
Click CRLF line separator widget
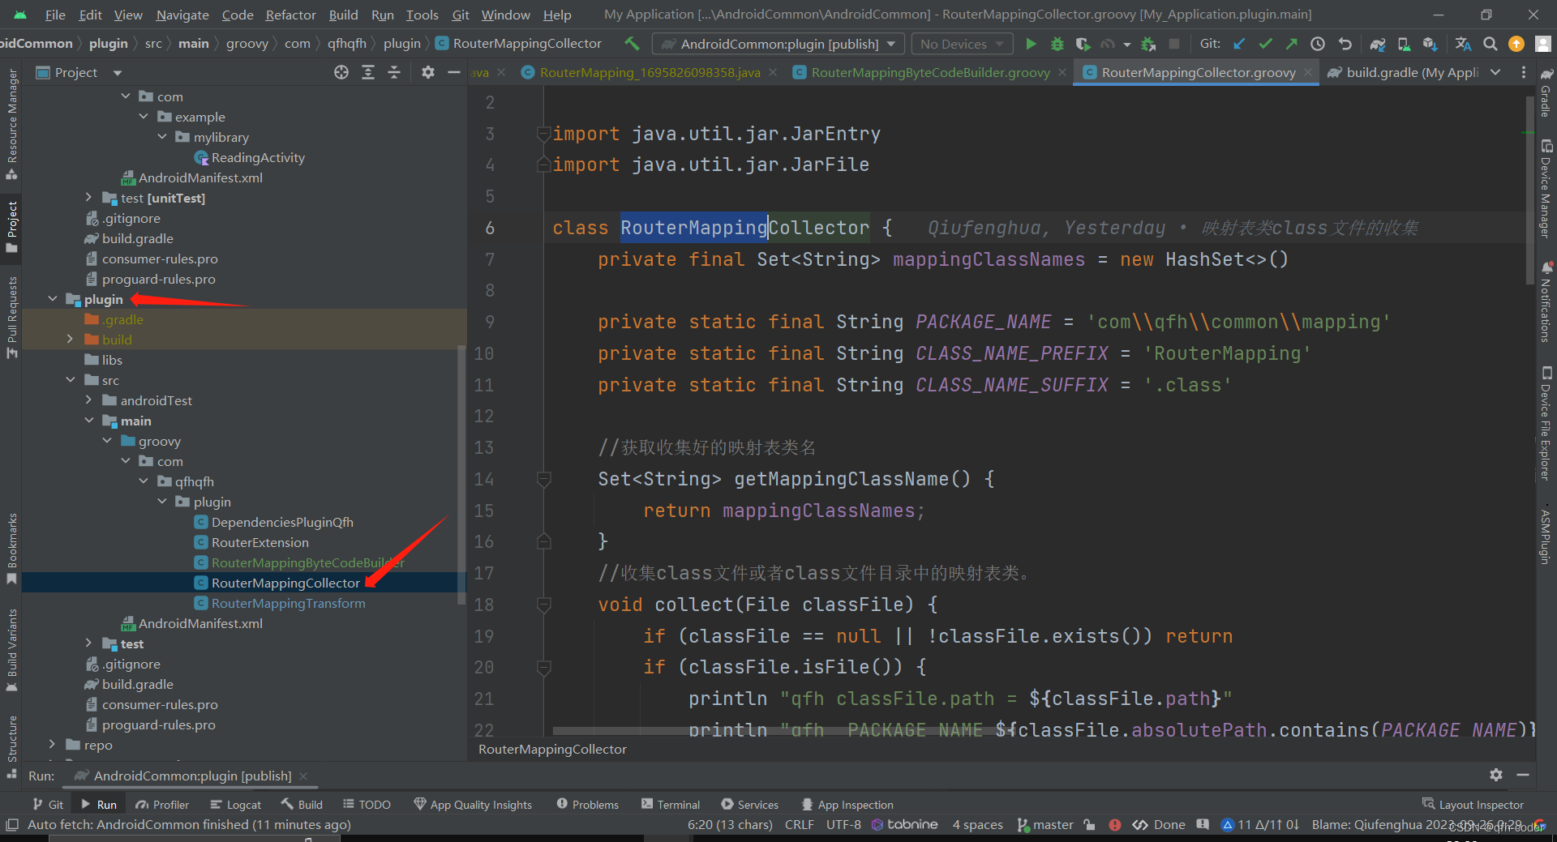coord(799,824)
